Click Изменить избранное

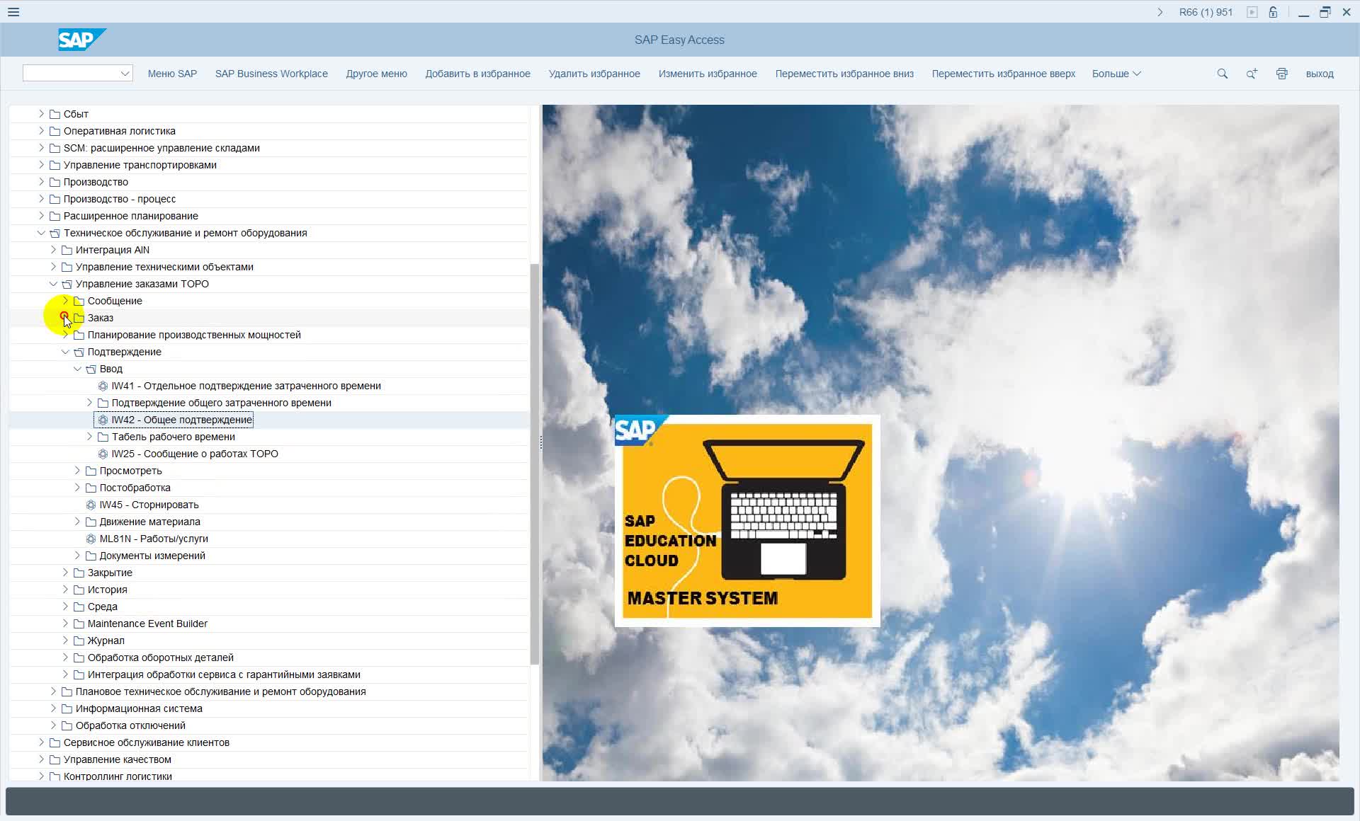(708, 74)
